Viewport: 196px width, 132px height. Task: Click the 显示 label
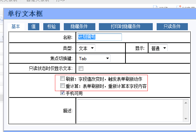click(140, 48)
